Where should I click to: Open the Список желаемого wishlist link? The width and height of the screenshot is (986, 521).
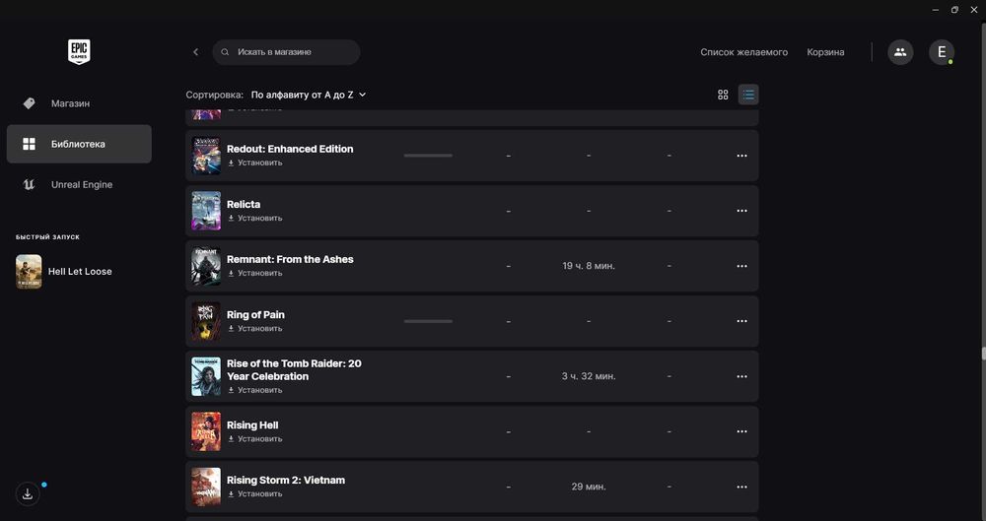tap(743, 52)
